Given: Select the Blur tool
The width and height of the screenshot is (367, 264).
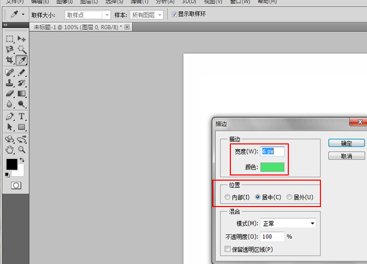Looking at the screenshot, I should [x=9, y=104].
